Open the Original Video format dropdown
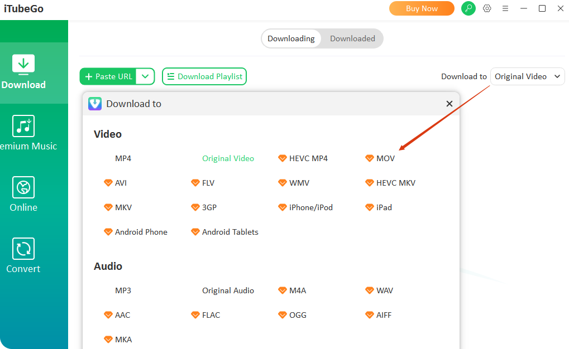The width and height of the screenshot is (569, 349). (x=527, y=76)
